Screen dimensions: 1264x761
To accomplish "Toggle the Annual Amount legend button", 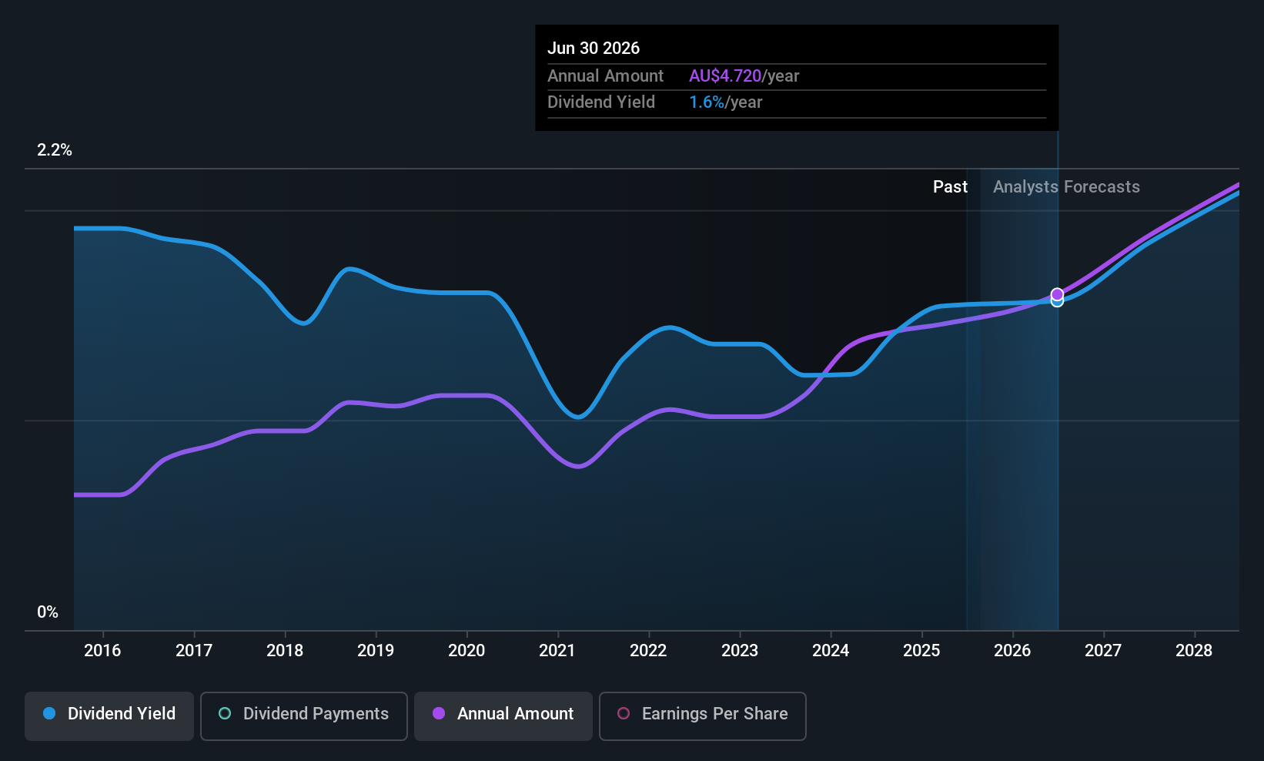I will tap(503, 714).
